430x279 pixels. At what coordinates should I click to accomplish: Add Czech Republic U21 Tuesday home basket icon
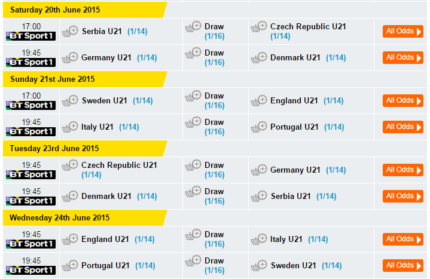(70, 165)
